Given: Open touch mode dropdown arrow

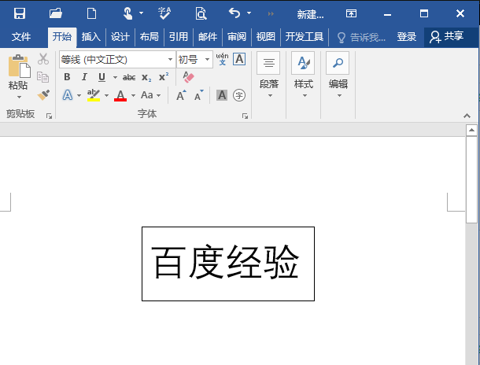Looking at the screenshot, I should (141, 13).
